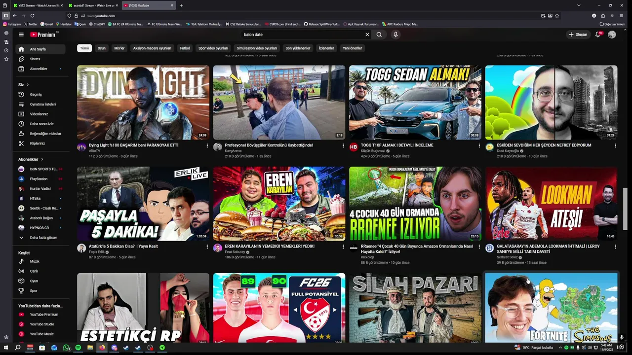The width and height of the screenshot is (632, 355).
Task: Open WhatsApp from the Windows taskbar
Action: coord(66,348)
